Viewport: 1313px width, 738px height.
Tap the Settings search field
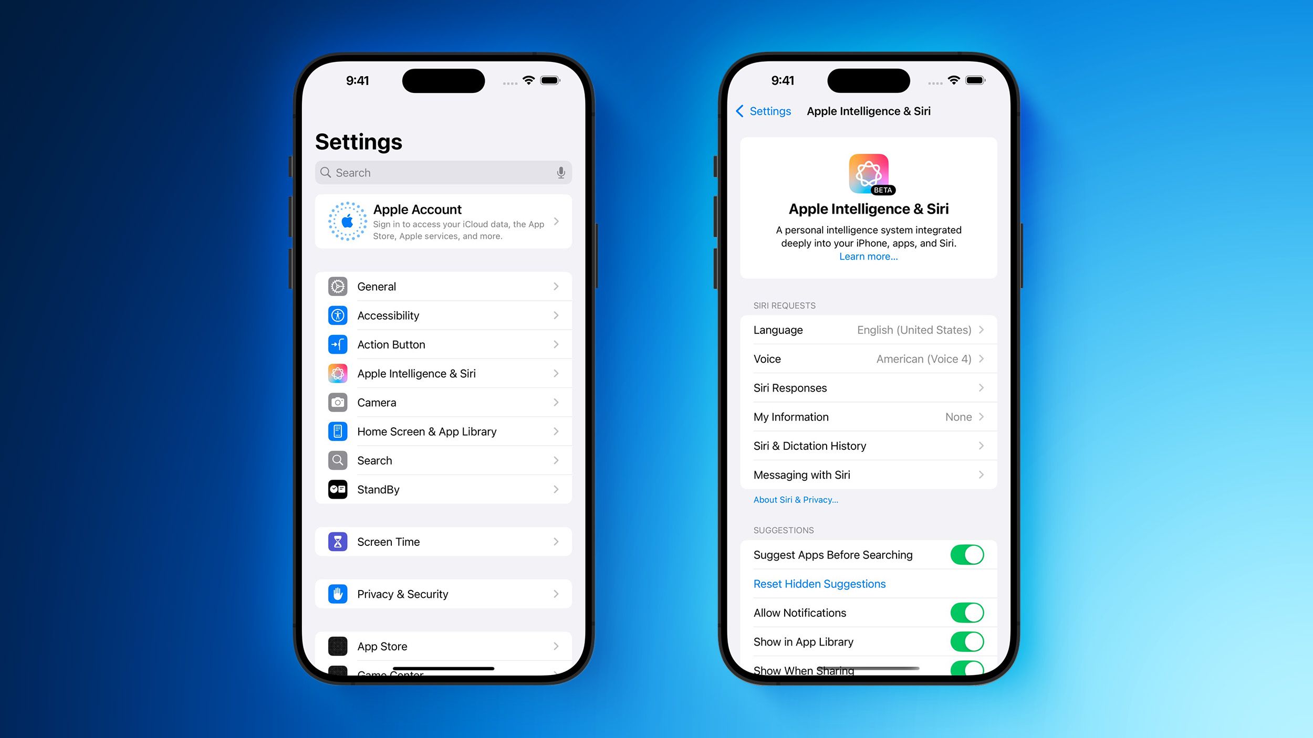(444, 173)
